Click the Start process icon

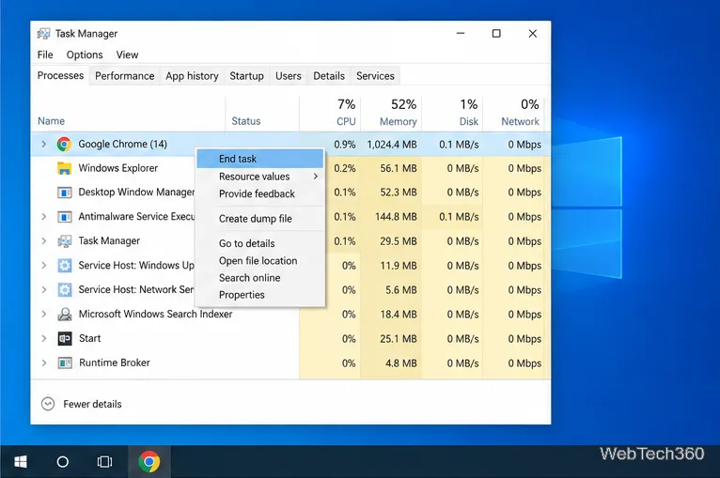64,339
